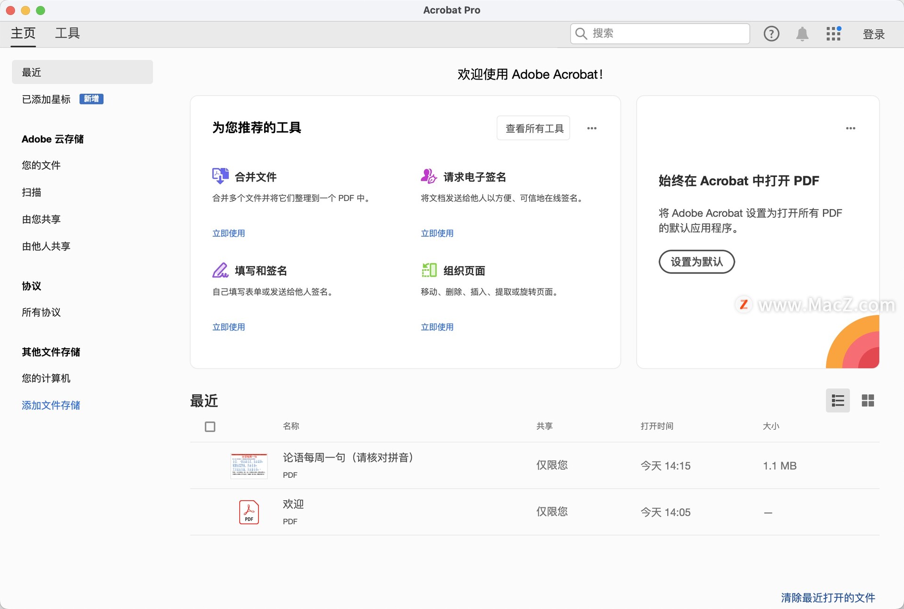Click the 请求电子签名 tool title
The image size is (904, 609).
point(475,177)
